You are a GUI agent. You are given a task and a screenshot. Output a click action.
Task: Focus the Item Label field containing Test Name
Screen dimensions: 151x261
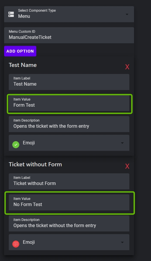(69, 82)
